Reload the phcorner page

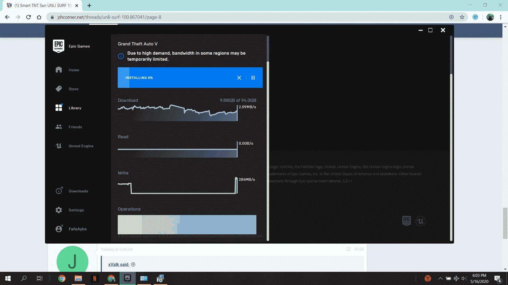[29, 17]
